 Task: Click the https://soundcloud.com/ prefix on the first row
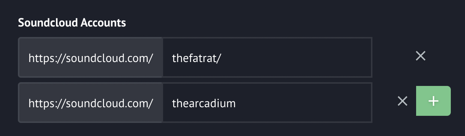point(90,58)
